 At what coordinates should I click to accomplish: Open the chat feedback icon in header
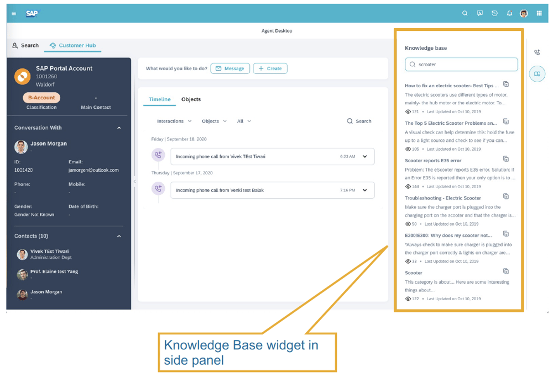tap(479, 13)
